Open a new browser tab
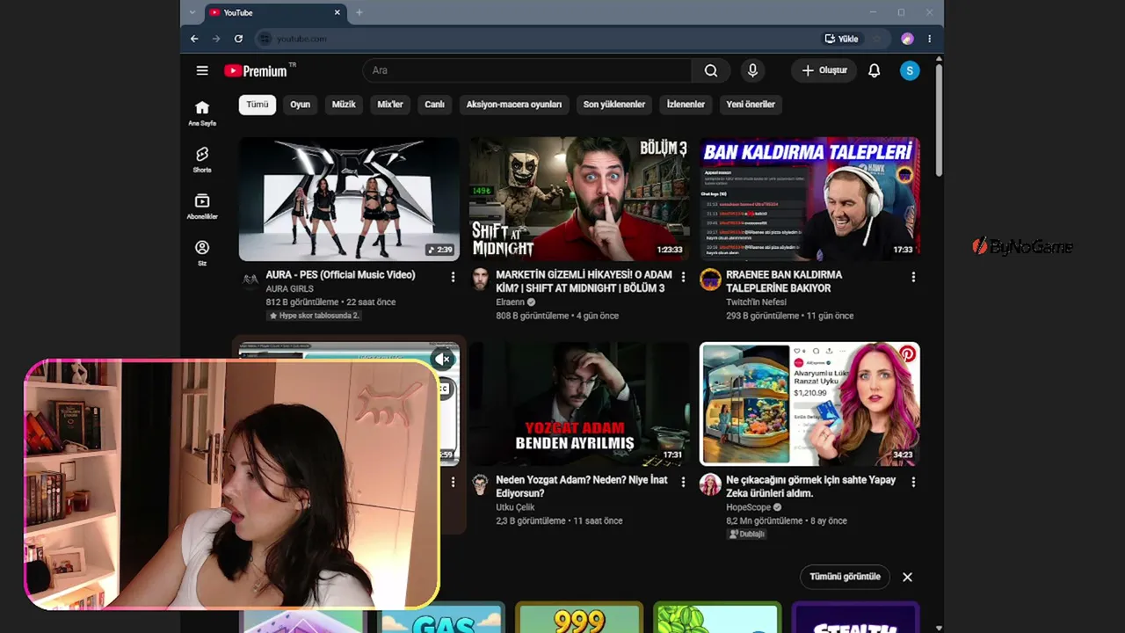 pos(359,12)
